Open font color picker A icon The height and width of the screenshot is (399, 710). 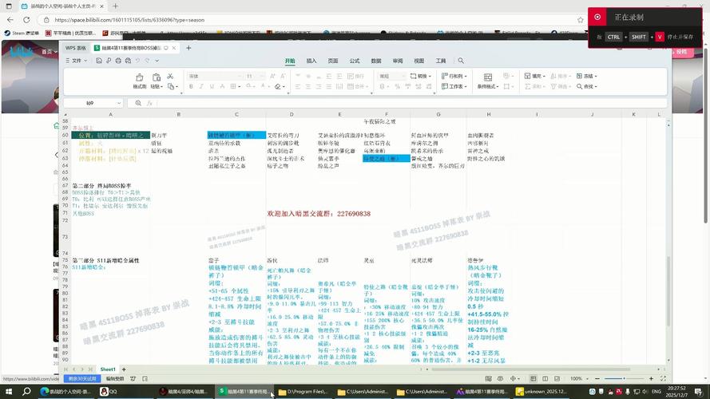[263, 86]
